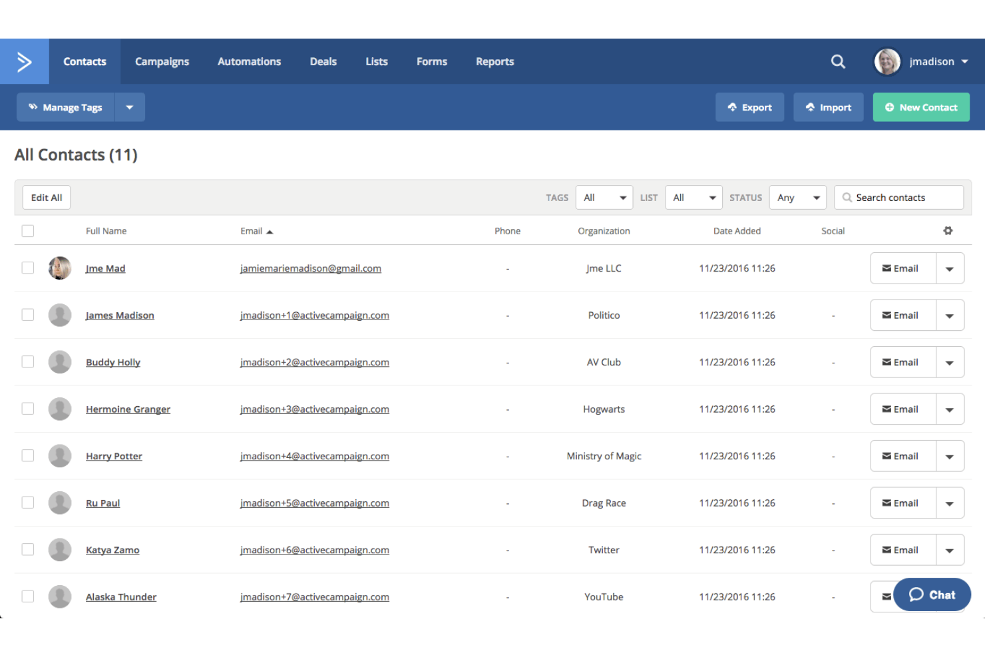This screenshot has height=657, width=985.
Task: Check the checkbox next to James Madison
Action: tap(27, 314)
